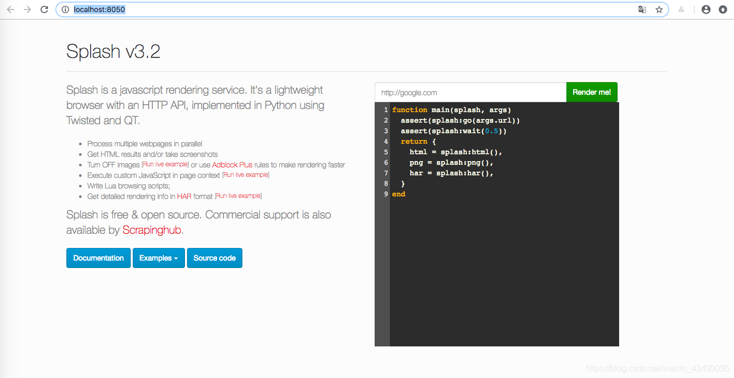Place cursor on the 'end' code line
This screenshot has width=734, height=378.
[399, 194]
